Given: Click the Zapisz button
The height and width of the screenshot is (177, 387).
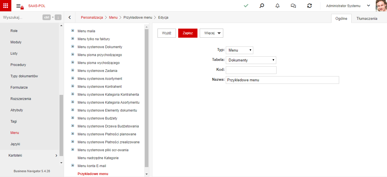Looking at the screenshot, I should [x=188, y=33].
